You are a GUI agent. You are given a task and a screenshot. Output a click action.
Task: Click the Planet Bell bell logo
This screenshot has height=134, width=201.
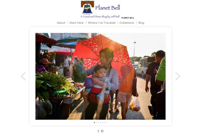point(87,7)
